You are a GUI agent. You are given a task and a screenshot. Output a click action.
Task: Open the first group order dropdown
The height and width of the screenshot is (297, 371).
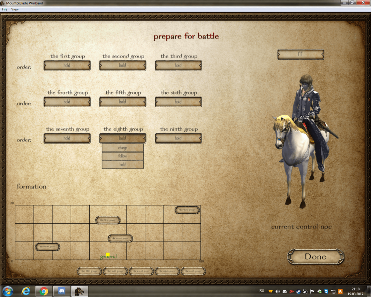click(67, 65)
